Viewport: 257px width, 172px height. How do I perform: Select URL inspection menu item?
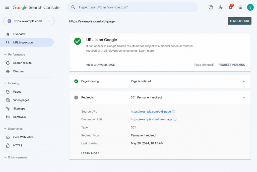click(27, 42)
